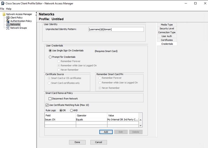Switch to the Certificates tab
This screenshot has height=148, width=208.
(x=167, y=40)
